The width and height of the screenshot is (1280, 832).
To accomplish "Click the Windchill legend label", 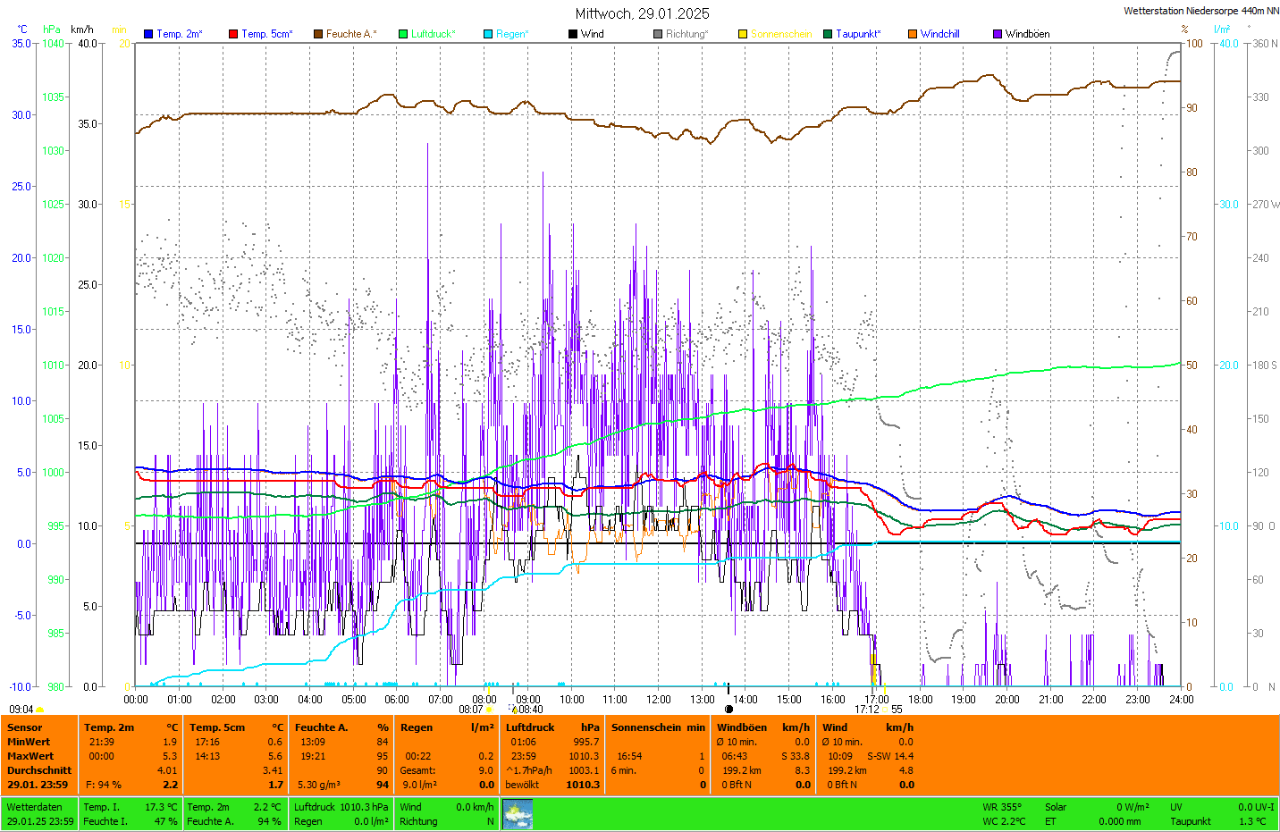I will pyautogui.click(x=939, y=34).
